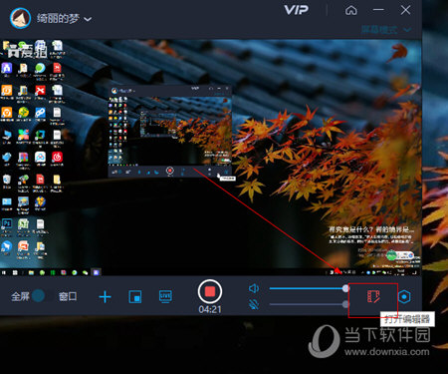Click the NetEase Cloud Music icon in preview
This screenshot has height=374, width=448.
[57, 157]
